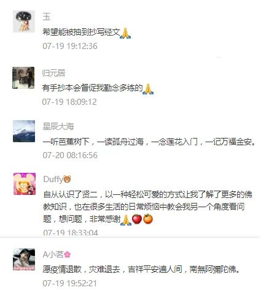Click username 归元居
The width and height of the screenshot is (269, 293).
click(53, 73)
